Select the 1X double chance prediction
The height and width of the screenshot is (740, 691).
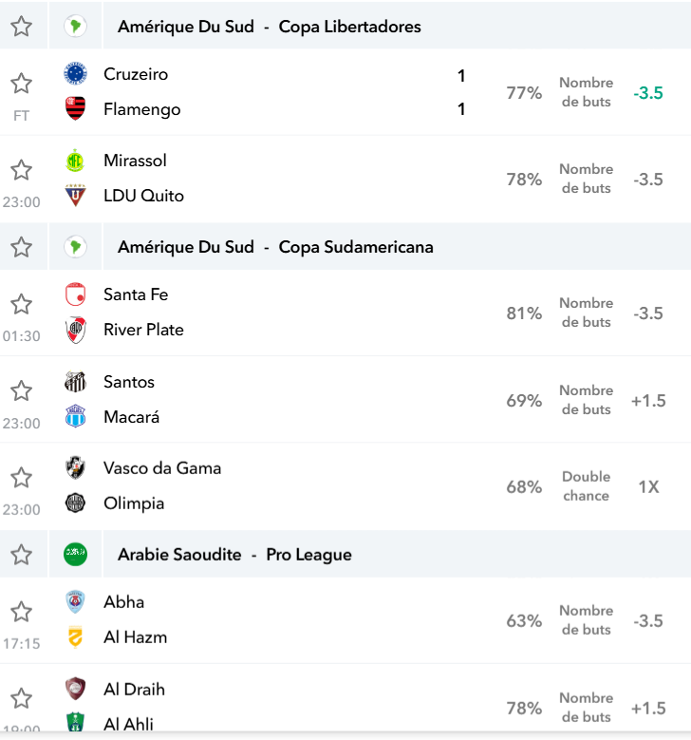click(648, 486)
